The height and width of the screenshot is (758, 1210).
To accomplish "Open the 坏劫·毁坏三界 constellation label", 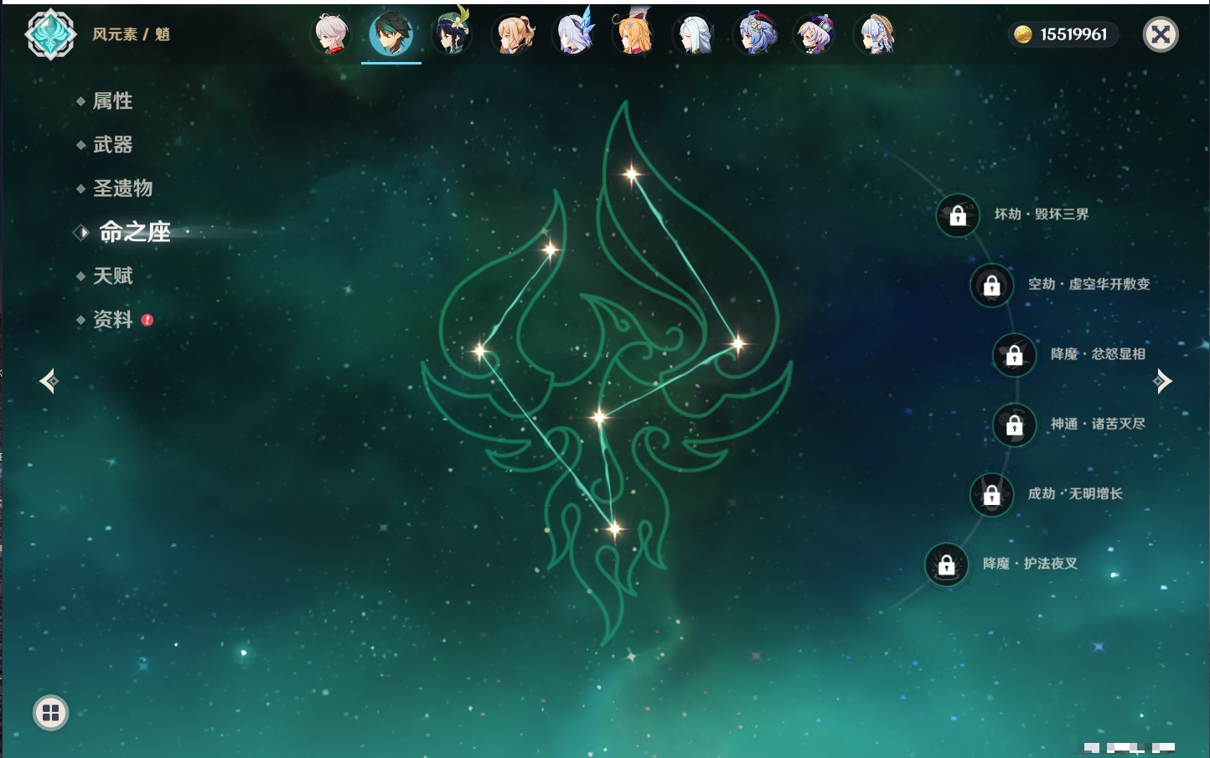I will click(x=1042, y=214).
